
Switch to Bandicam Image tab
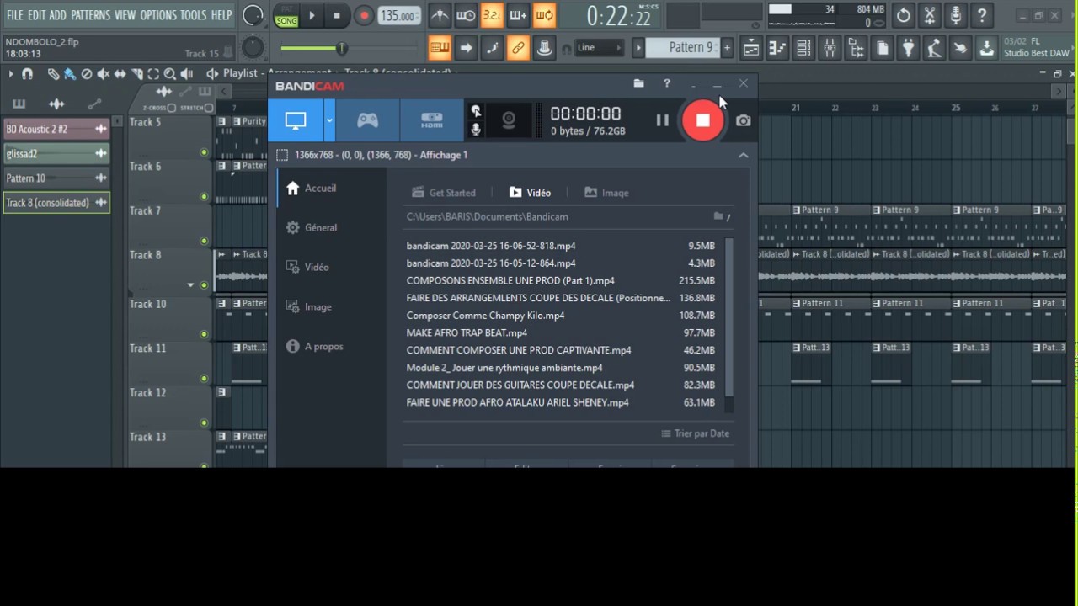click(x=606, y=193)
